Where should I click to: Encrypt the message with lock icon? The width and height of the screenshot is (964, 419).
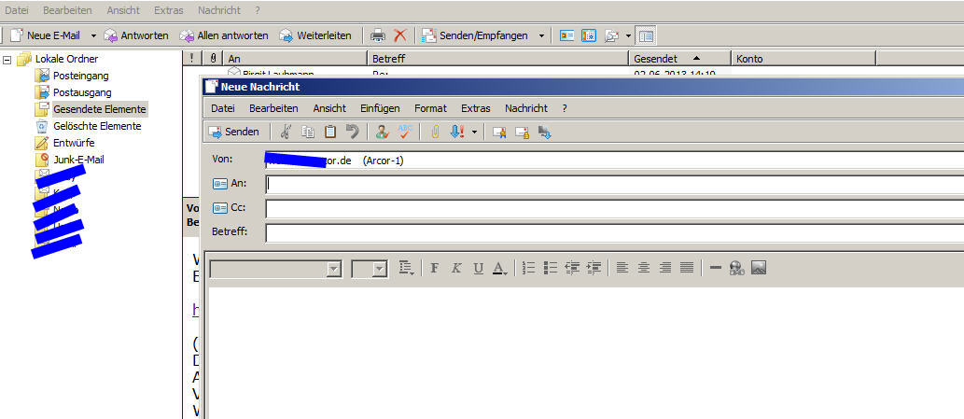pyautogui.click(x=522, y=133)
